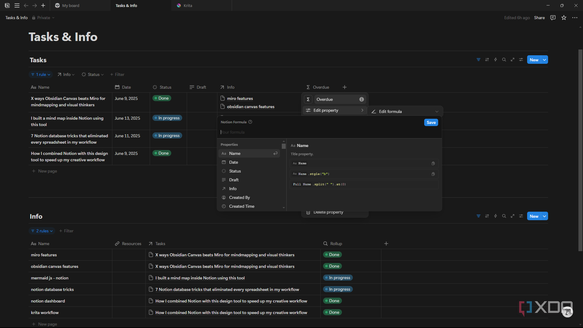Go back using the left arrow

coord(26,5)
